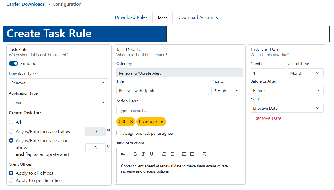Increase indent in Task Instructions
334x190 pixels.
pos(192,154)
